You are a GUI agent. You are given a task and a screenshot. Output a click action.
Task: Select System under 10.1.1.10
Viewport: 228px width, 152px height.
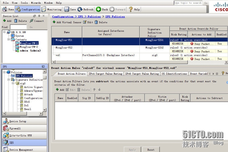pyautogui.click(x=18, y=36)
